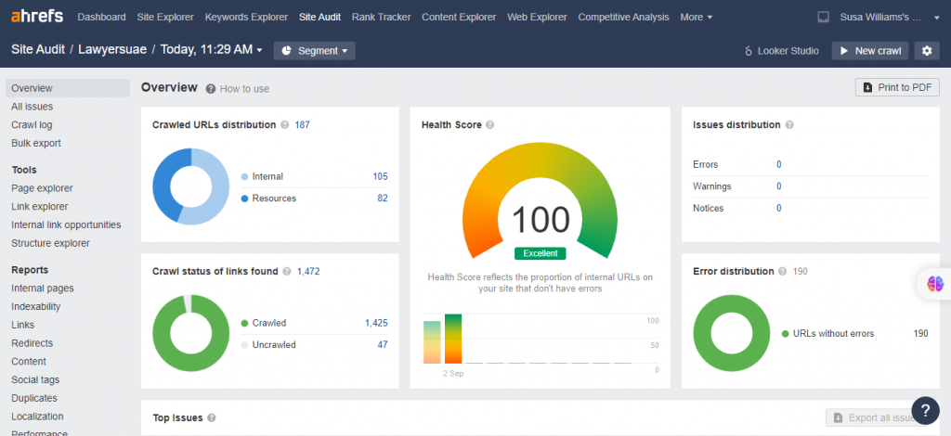The image size is (951, 436).
Task: Click Resources count 82
Action: (382, 198)
